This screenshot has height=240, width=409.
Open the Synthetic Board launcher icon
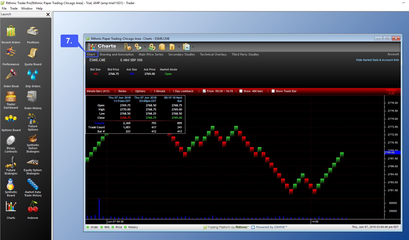click(11, 184)
